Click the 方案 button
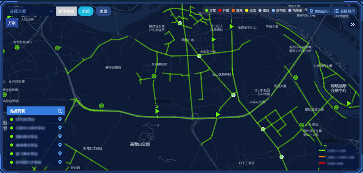The width and height of the screenshot is (363, 173). [x=11, y=23]
